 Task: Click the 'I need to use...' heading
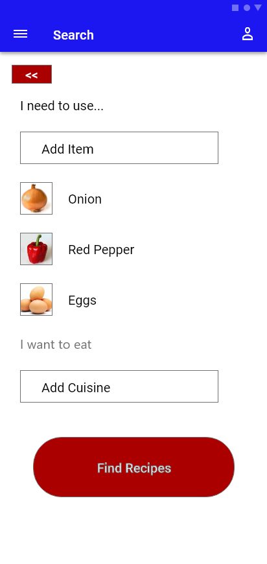tap(62, 106)
